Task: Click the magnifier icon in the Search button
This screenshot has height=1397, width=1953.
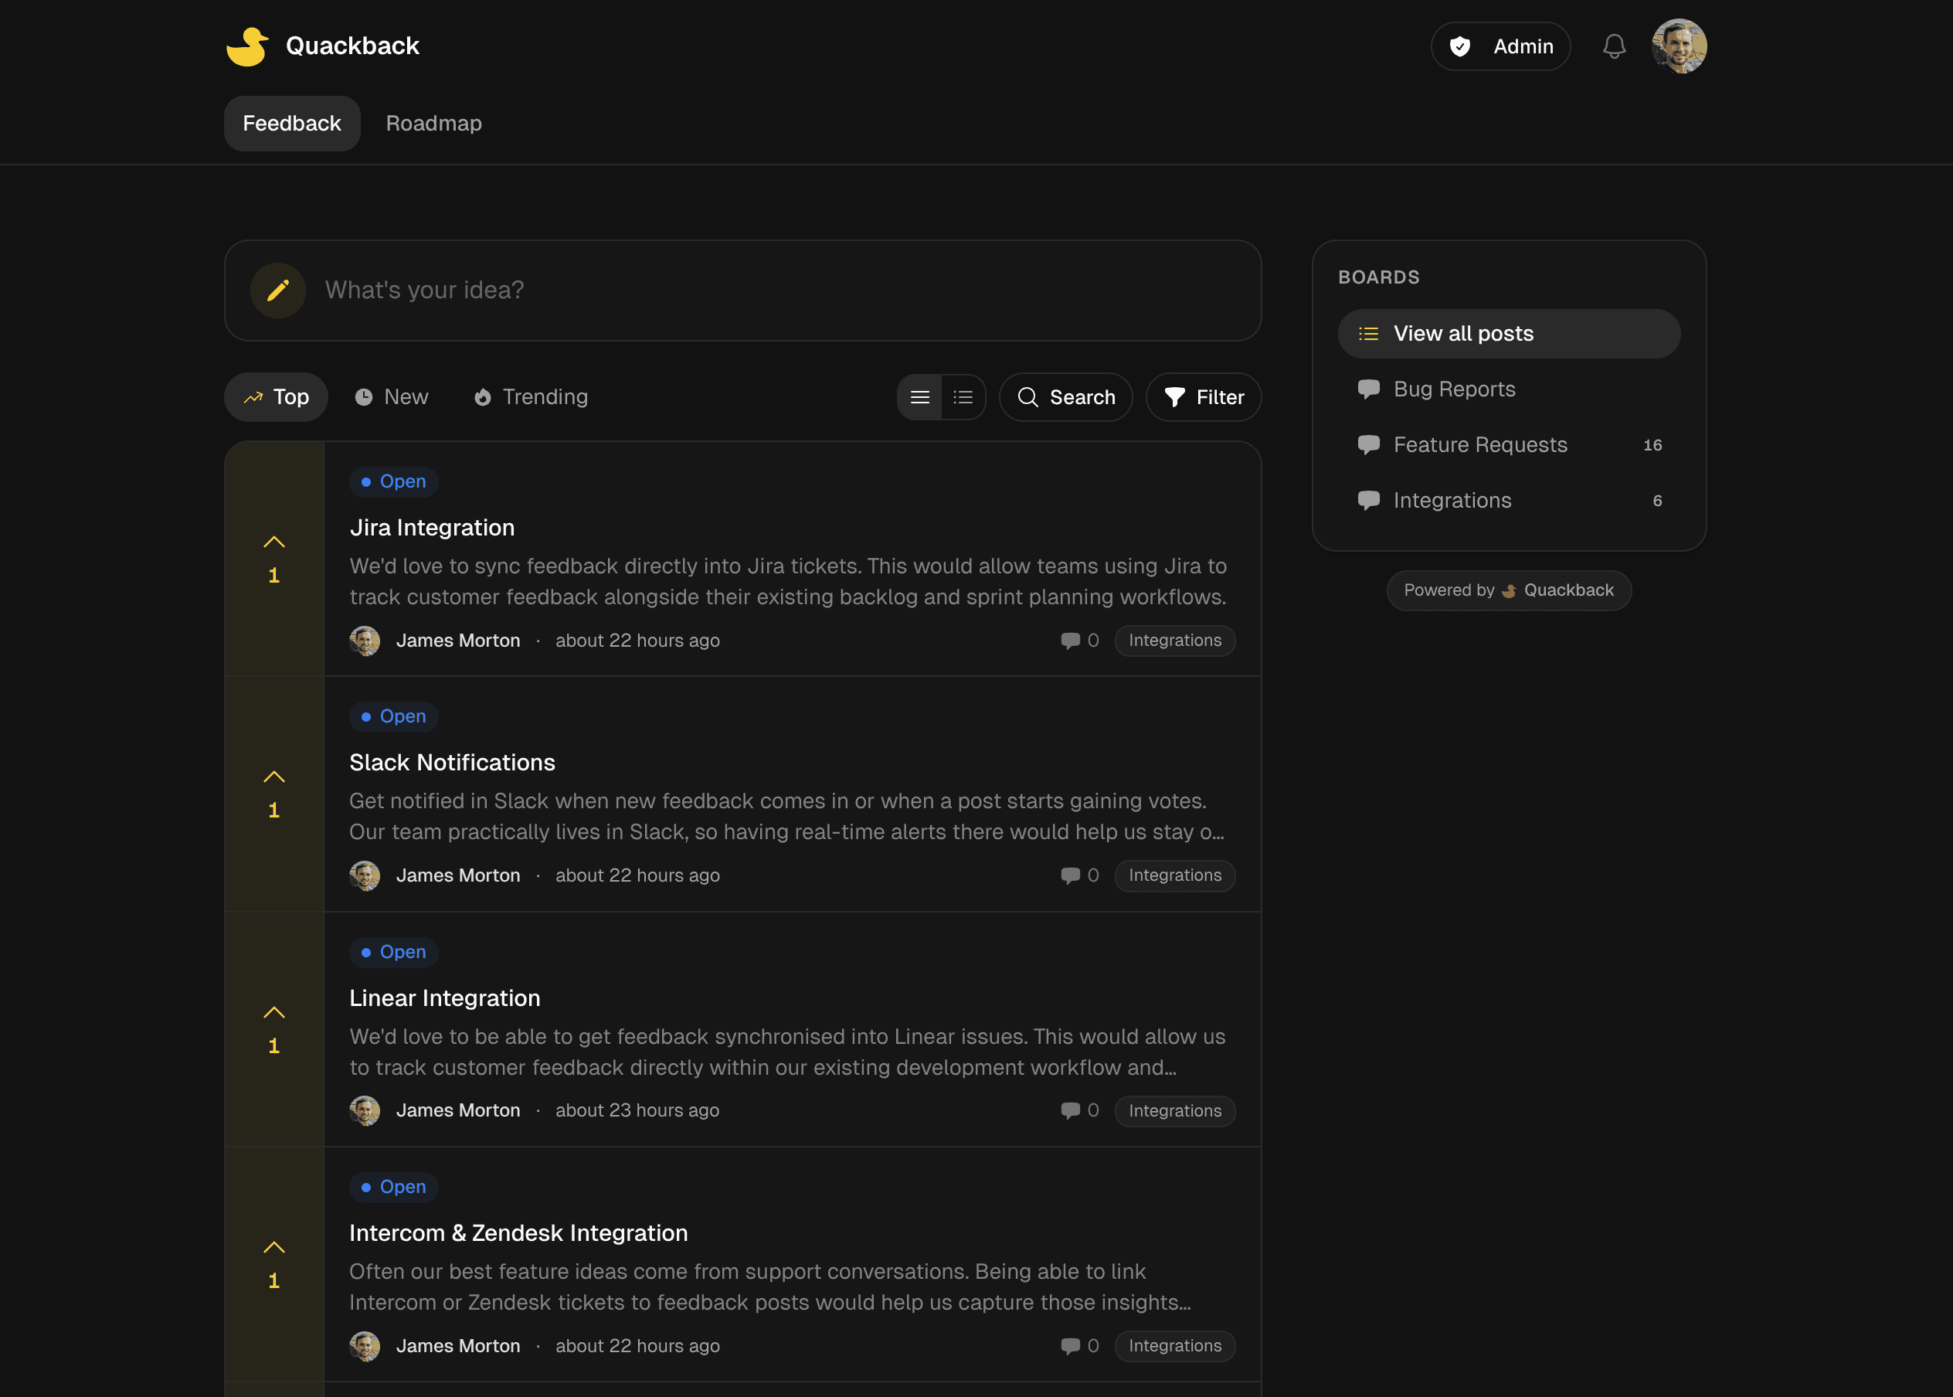Action: 1028,396
